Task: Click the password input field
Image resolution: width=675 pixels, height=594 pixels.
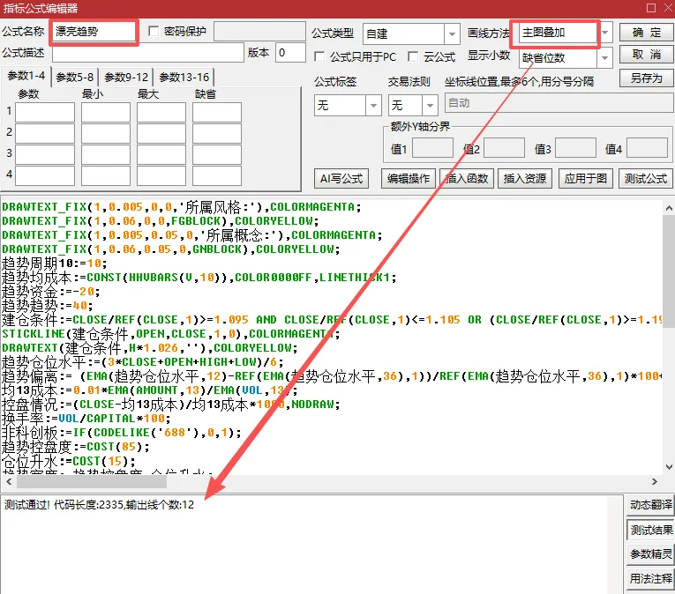Action: tap(259, 32)
